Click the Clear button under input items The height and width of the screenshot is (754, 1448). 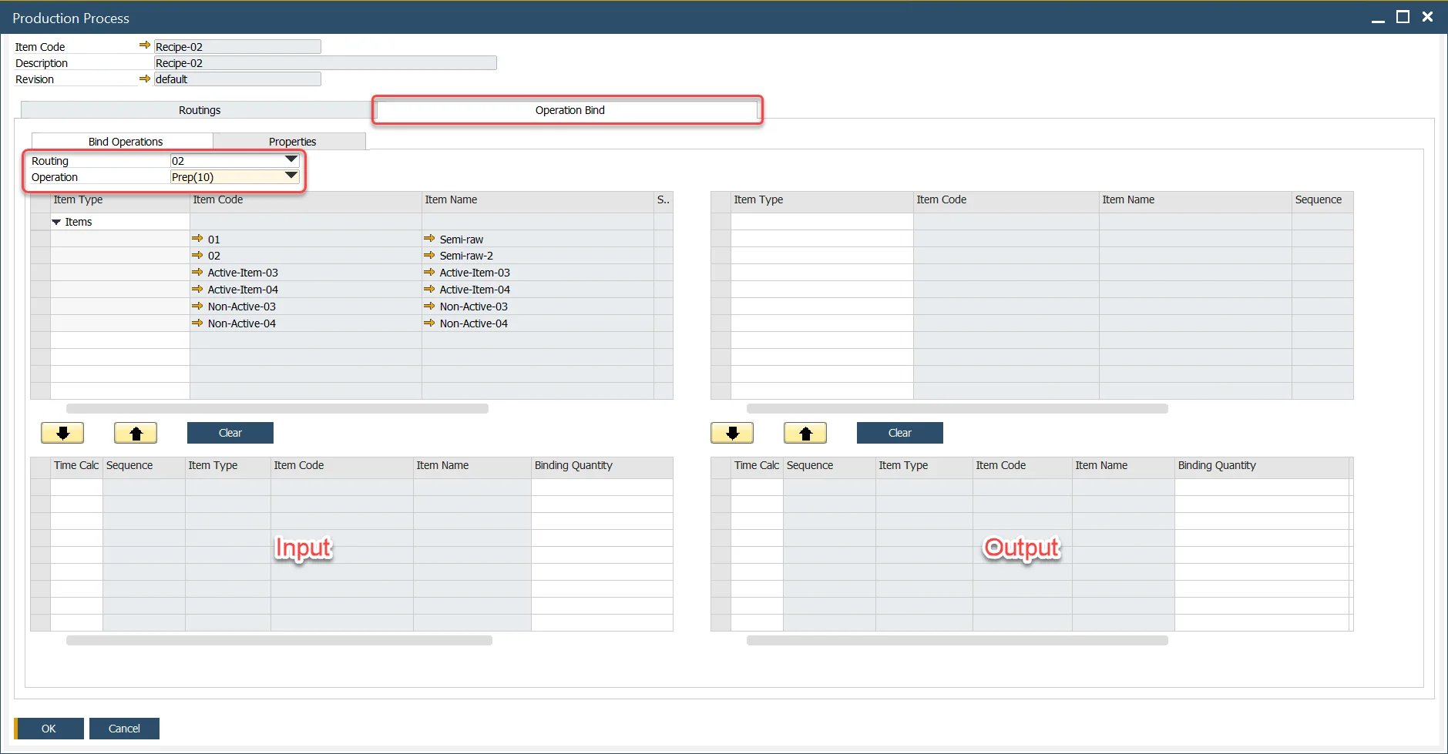pyautogui.click(x=230, y=433)
